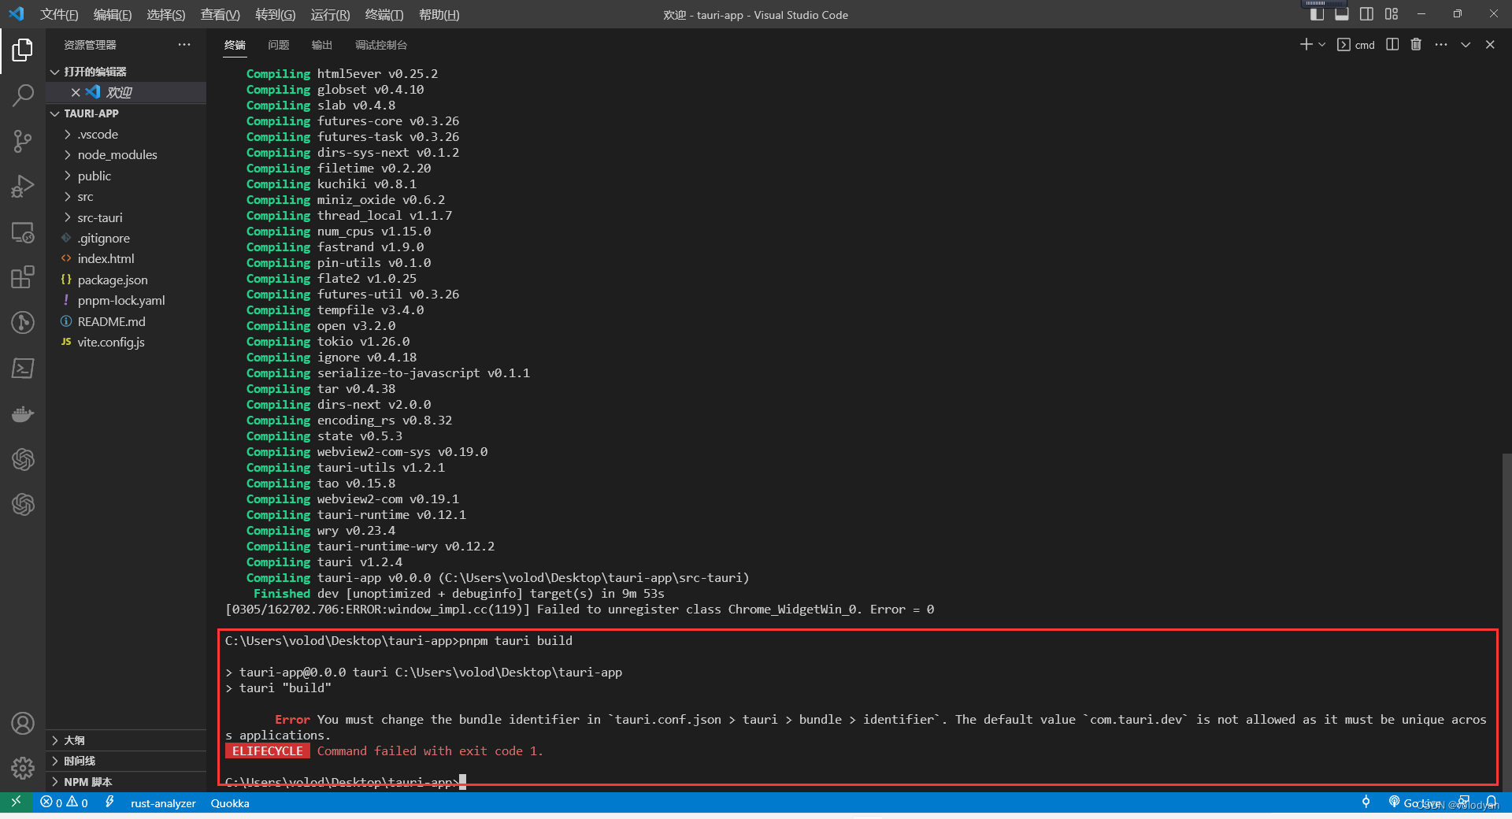1512x819 pixels.
Task: Expand the 大纲 section
Action: click(126, 740)
